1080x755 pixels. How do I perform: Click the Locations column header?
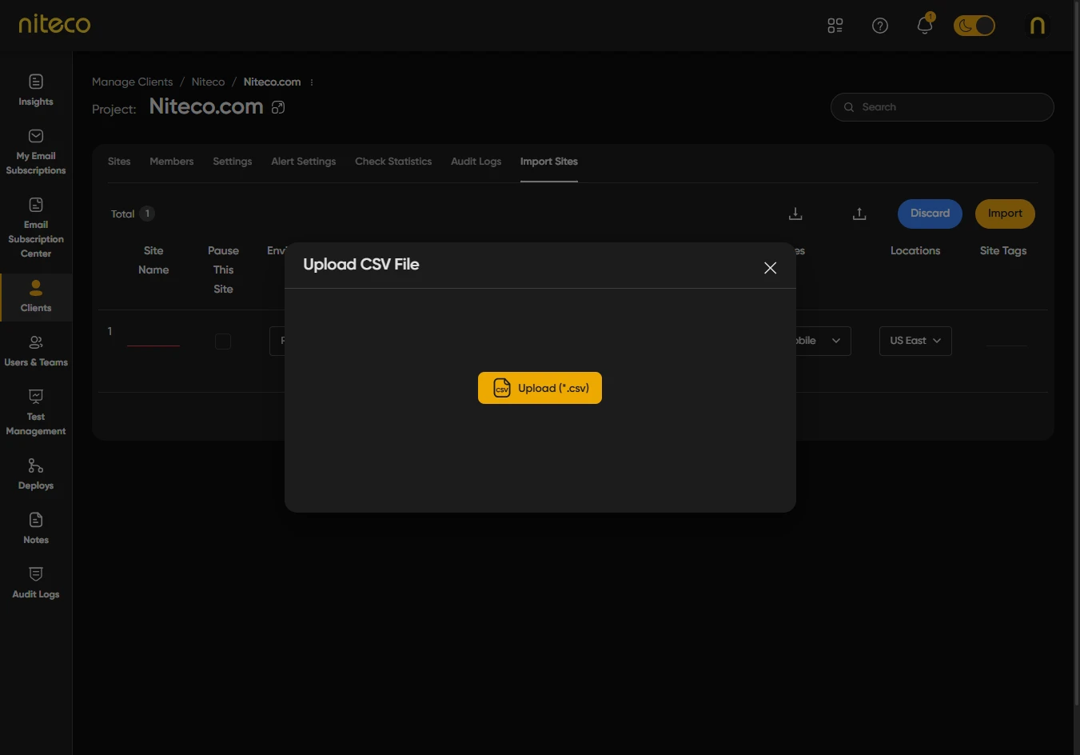[x=915, y=251]
